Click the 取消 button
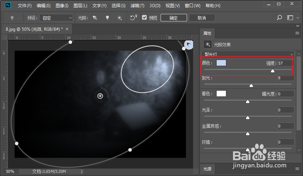Image resolution: width=303 pixels, height=176 pixels. point(202,18)
